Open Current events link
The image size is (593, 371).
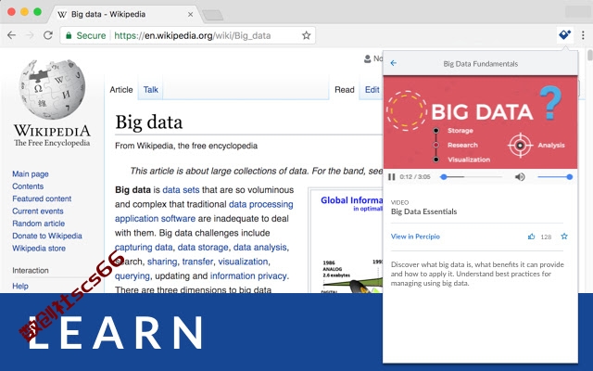tap(37, 211)
